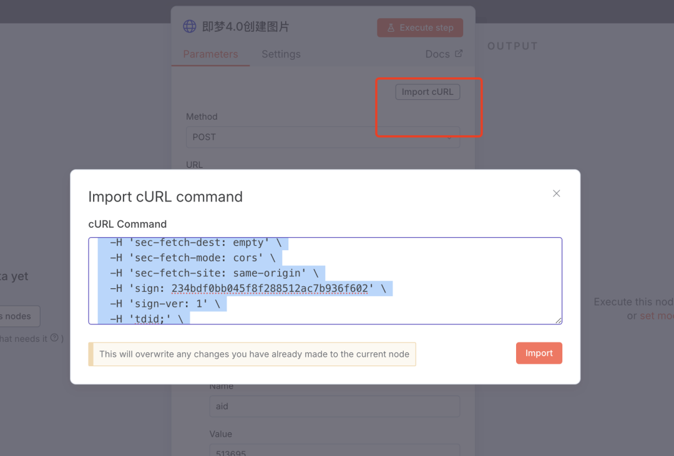Click the Name field containing 'aid'
This screenshot has height=456, width=674.
pos(335,405)
